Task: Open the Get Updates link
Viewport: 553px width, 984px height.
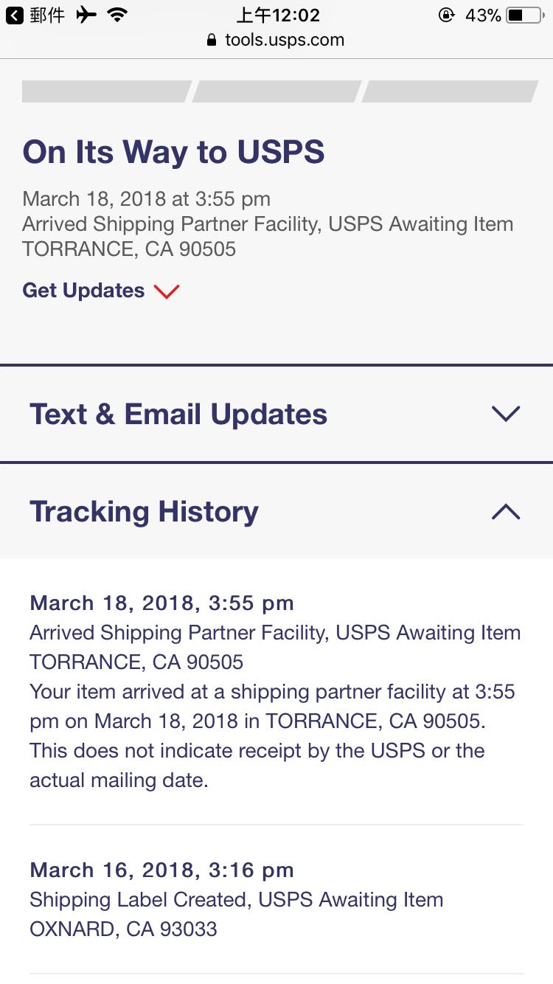Action: (83, 291)
